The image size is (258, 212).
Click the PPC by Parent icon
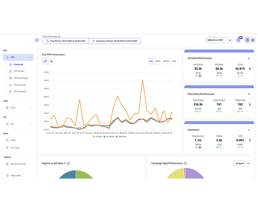pos(11,92)
